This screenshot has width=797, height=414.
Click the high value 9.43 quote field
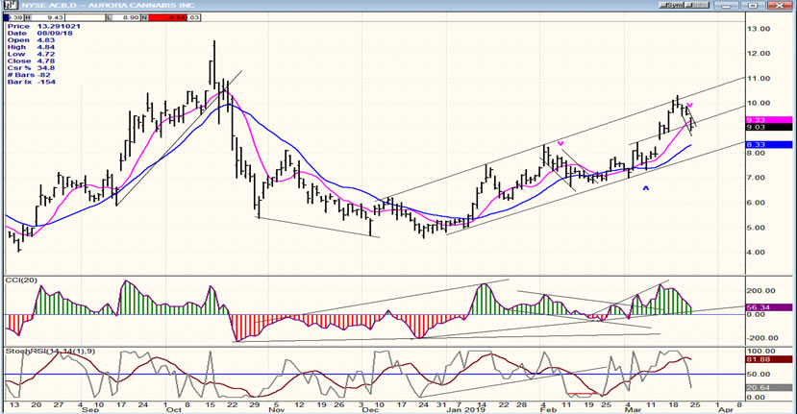click(x=58, y=17)
